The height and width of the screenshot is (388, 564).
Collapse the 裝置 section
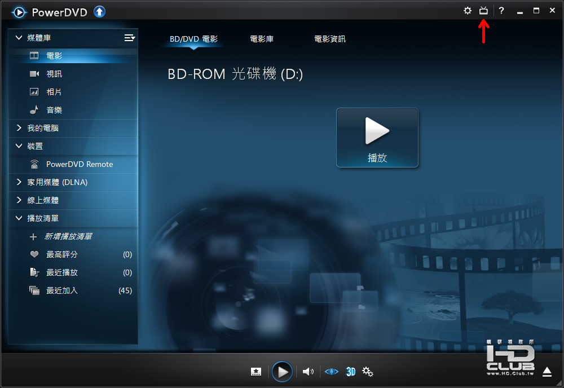click(19, 145)
